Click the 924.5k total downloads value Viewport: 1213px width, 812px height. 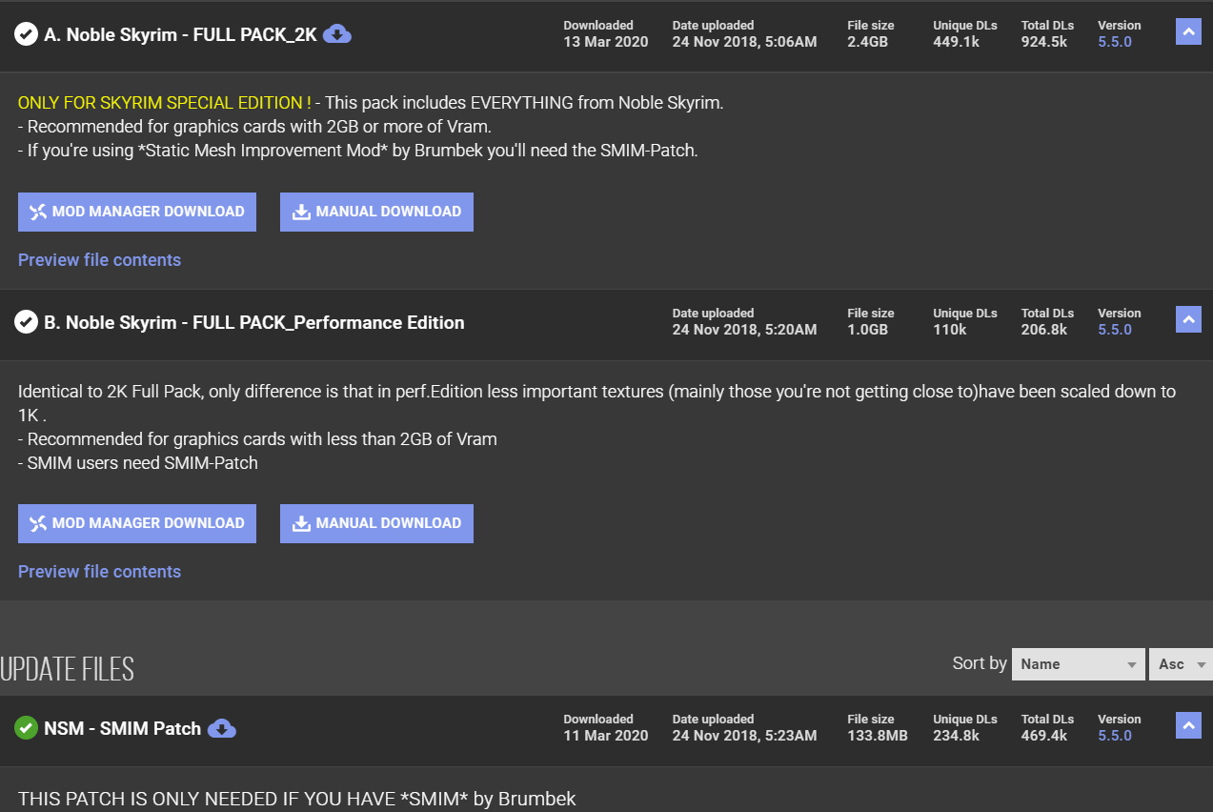[x=1044, y=42]
